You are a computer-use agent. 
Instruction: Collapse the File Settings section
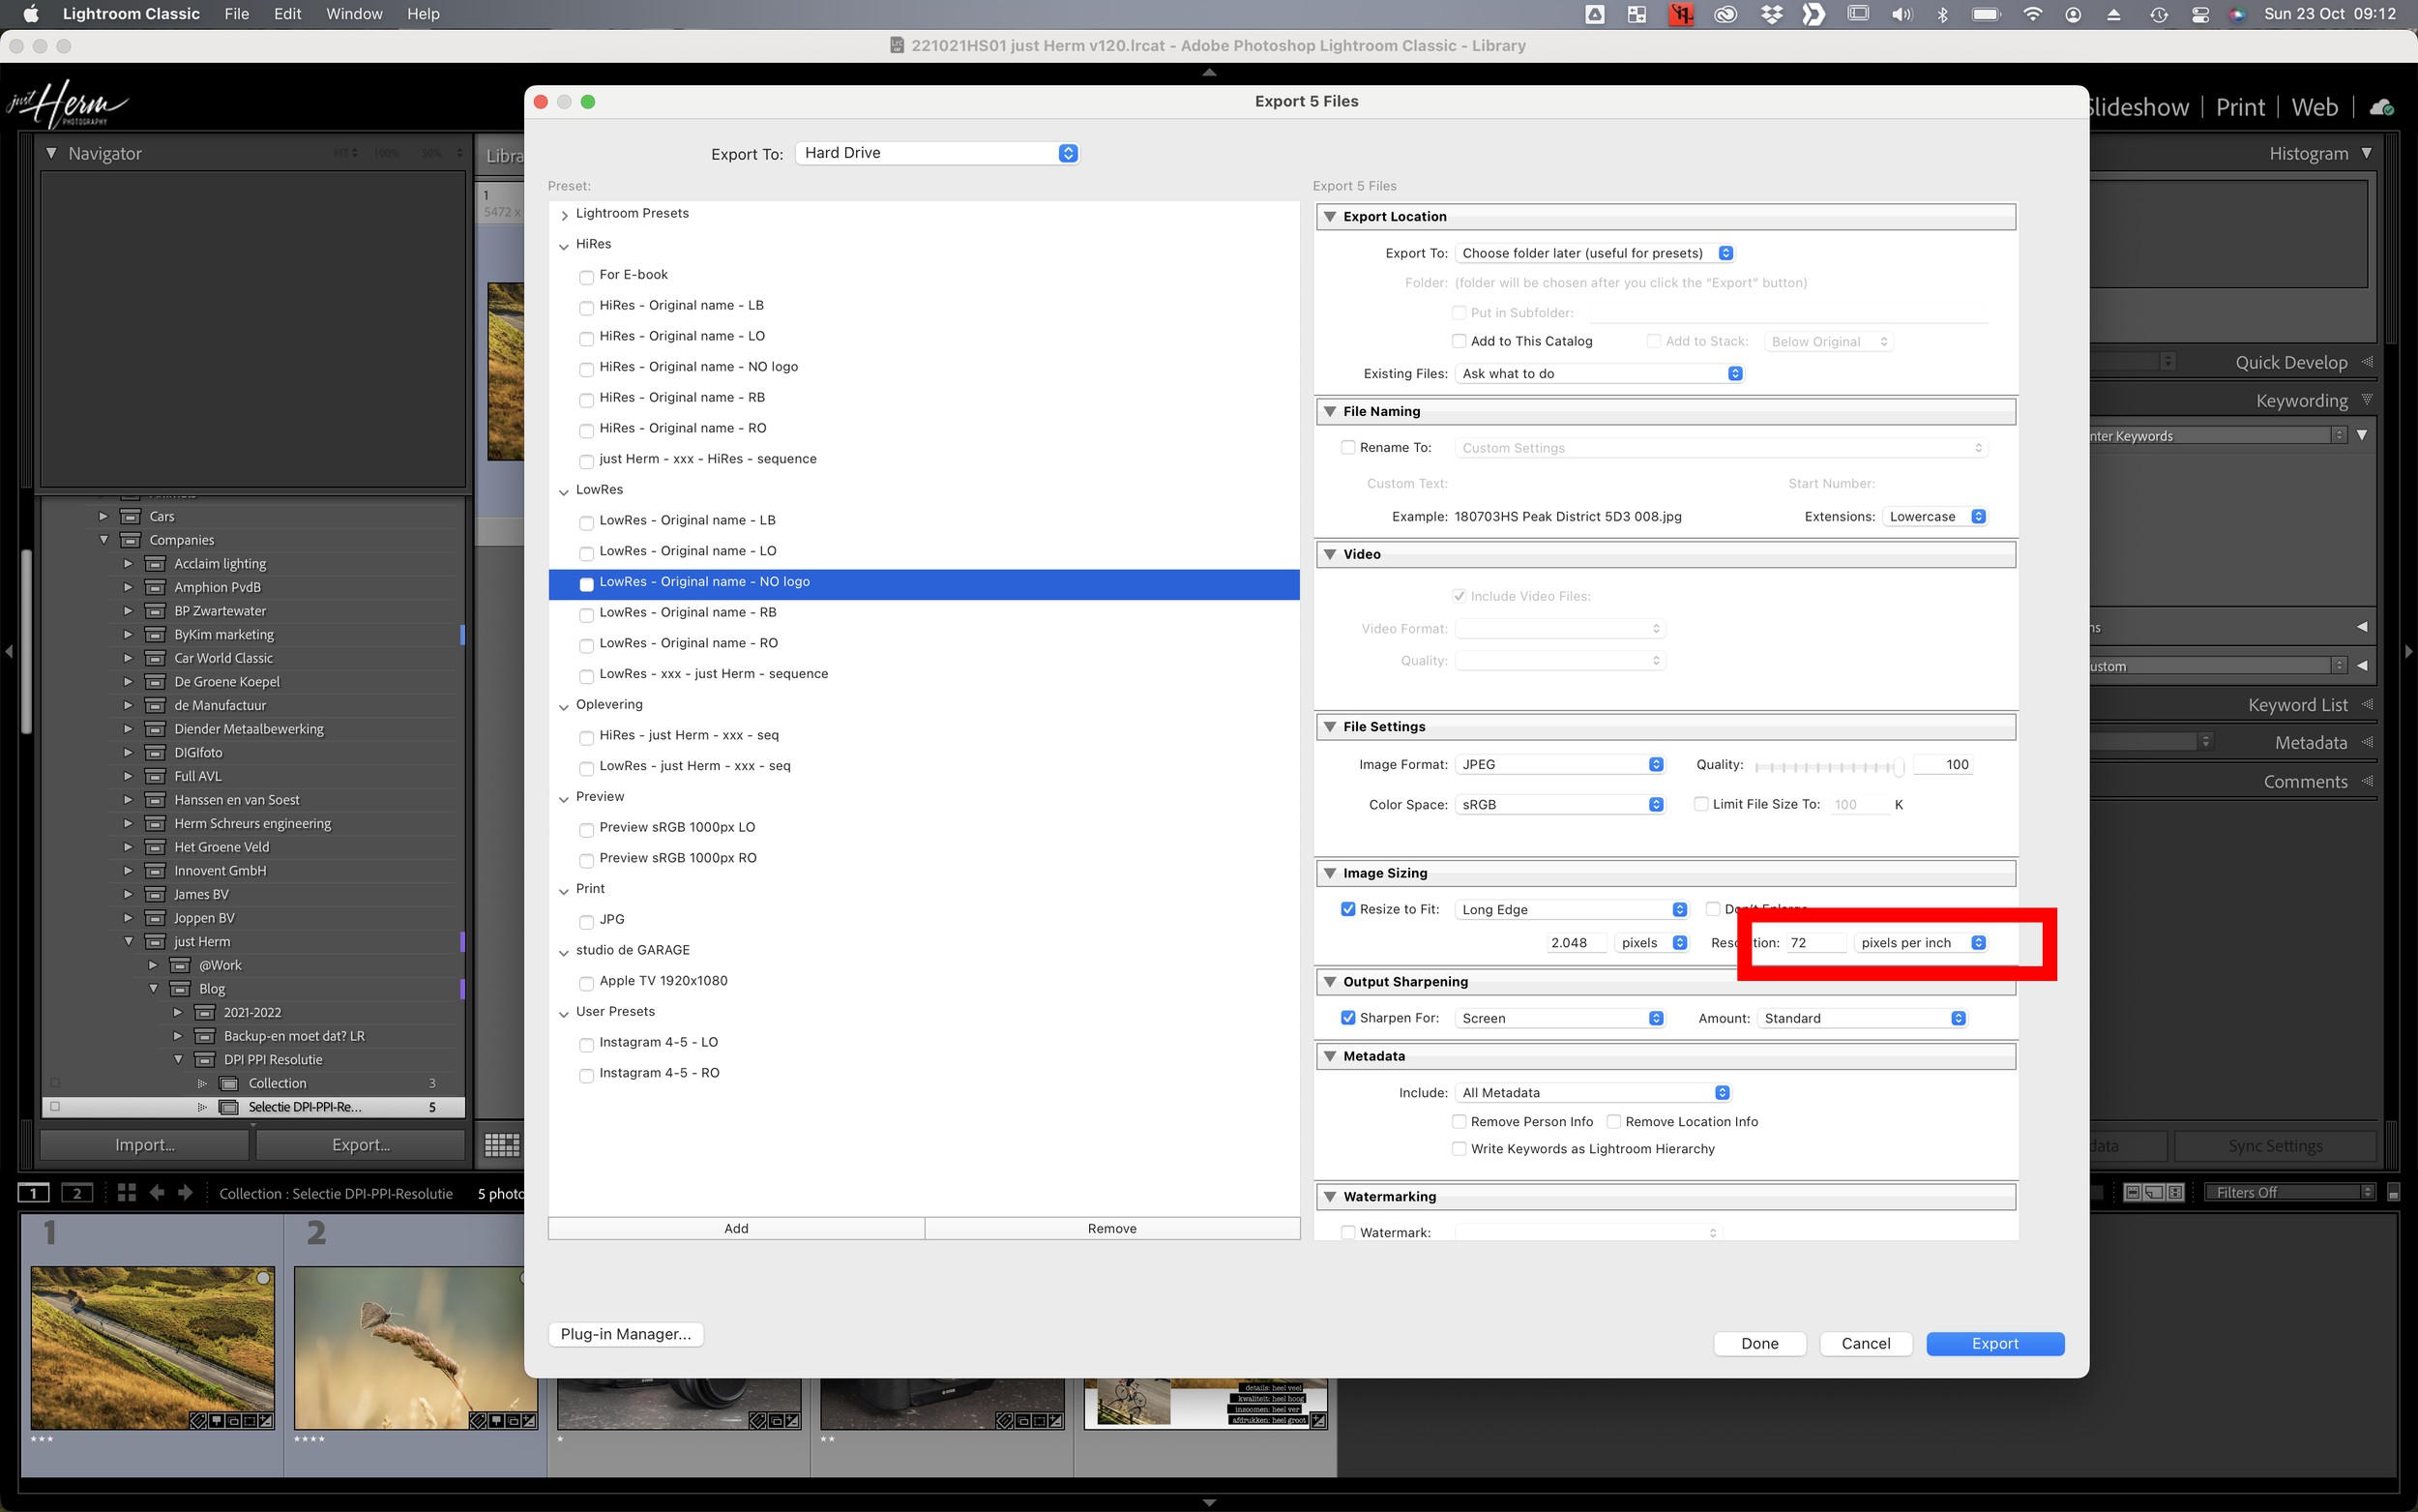(x=1331, y=727)
